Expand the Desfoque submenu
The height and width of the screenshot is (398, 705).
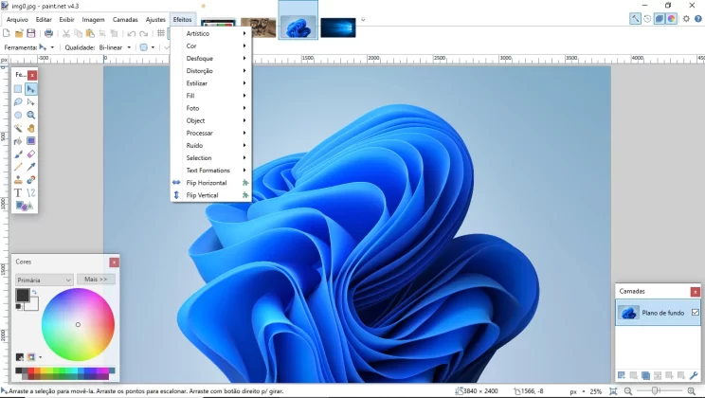[211, 59]
